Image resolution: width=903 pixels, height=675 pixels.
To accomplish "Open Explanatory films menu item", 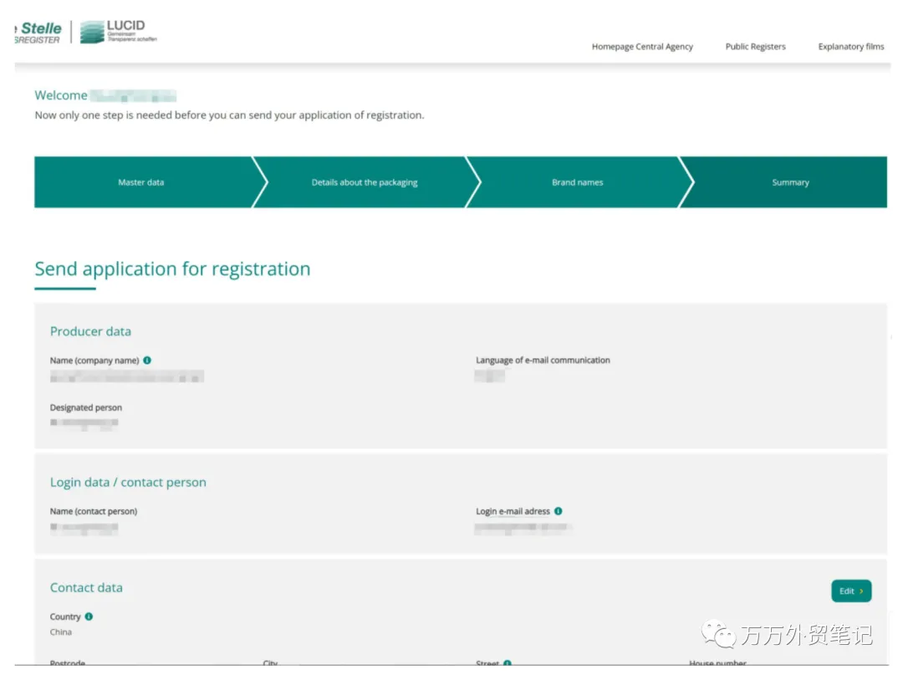I will (x=850, y=47).
